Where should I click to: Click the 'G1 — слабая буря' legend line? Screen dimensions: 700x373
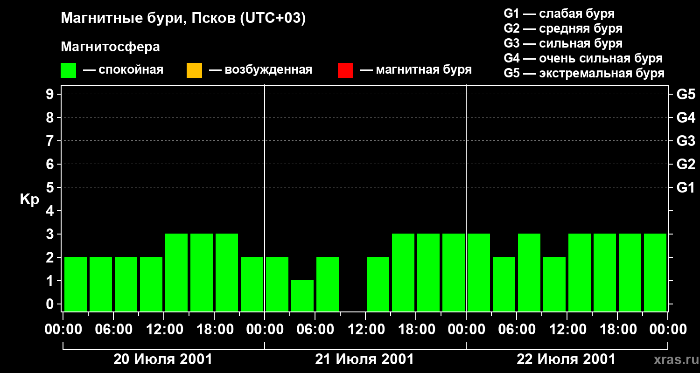(x=559, y=14)
